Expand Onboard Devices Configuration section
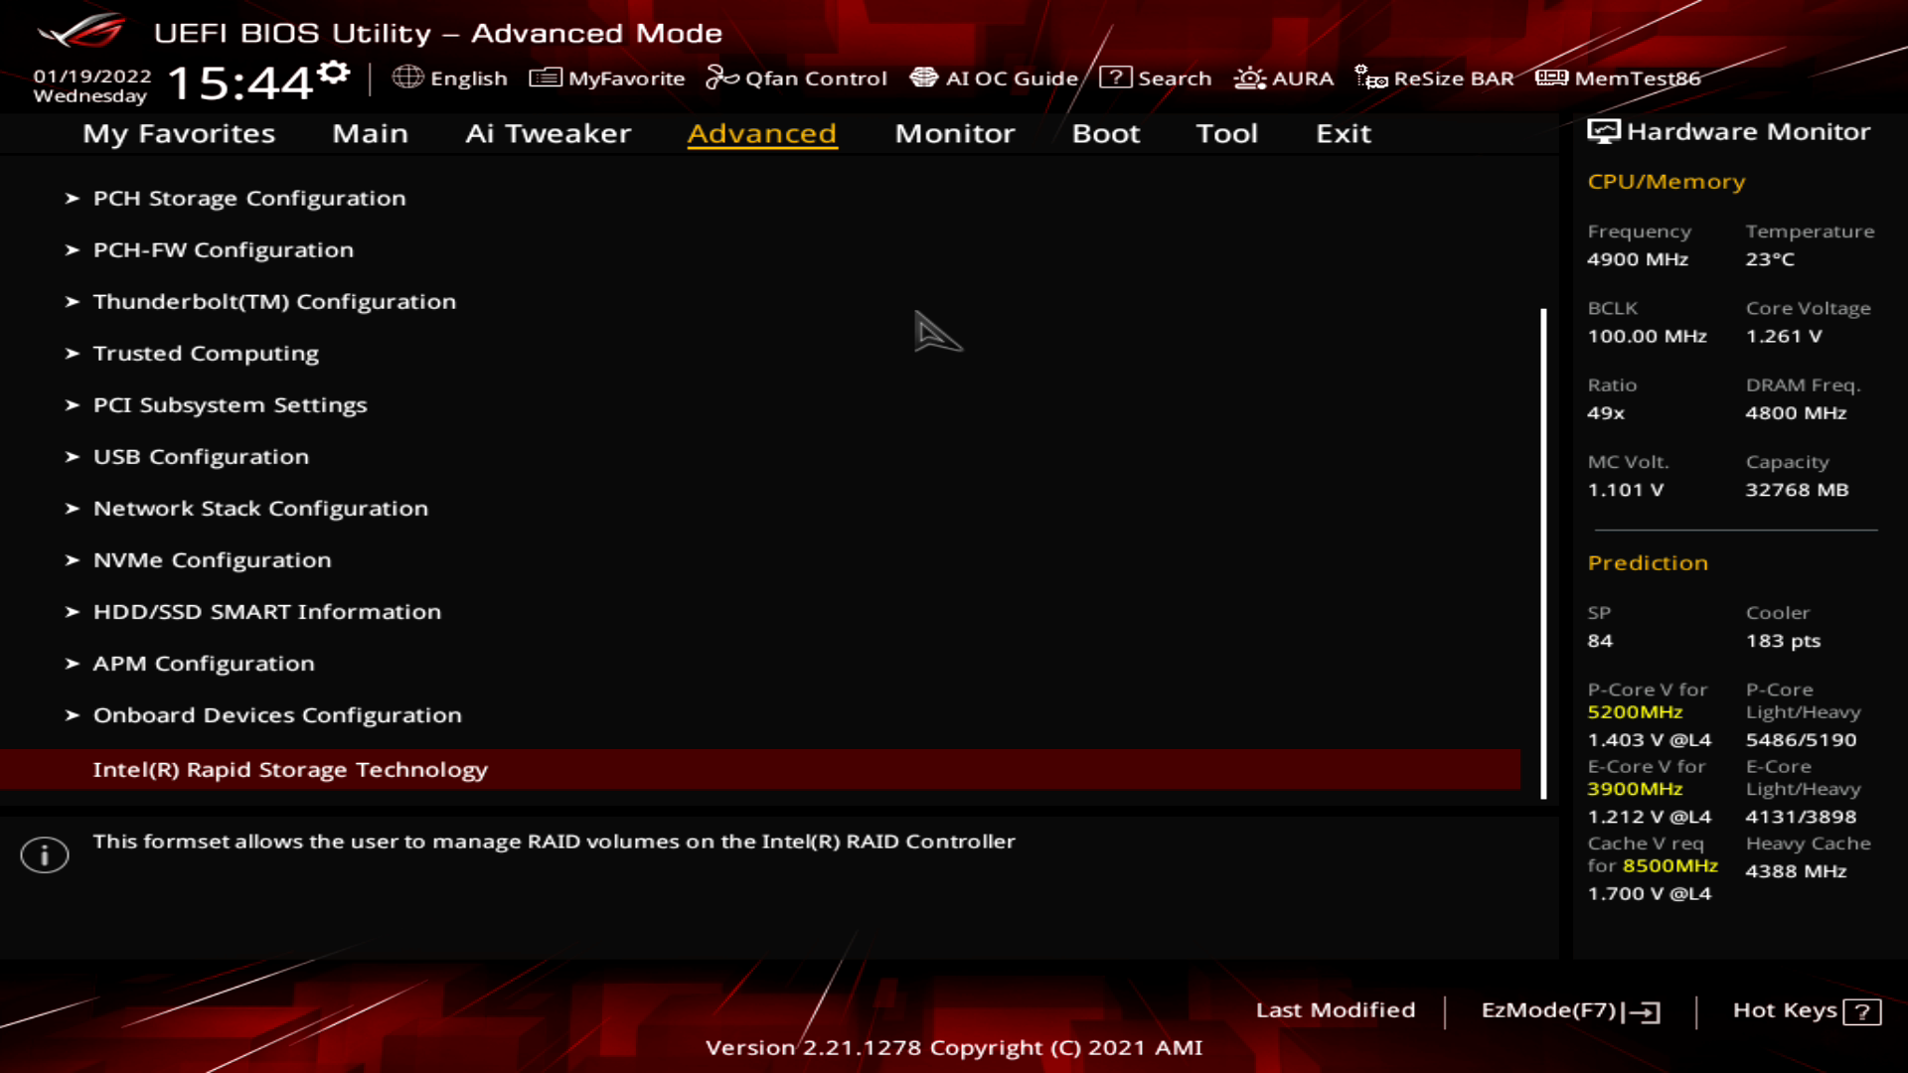 pyautogui.click(x=276, y=715)
